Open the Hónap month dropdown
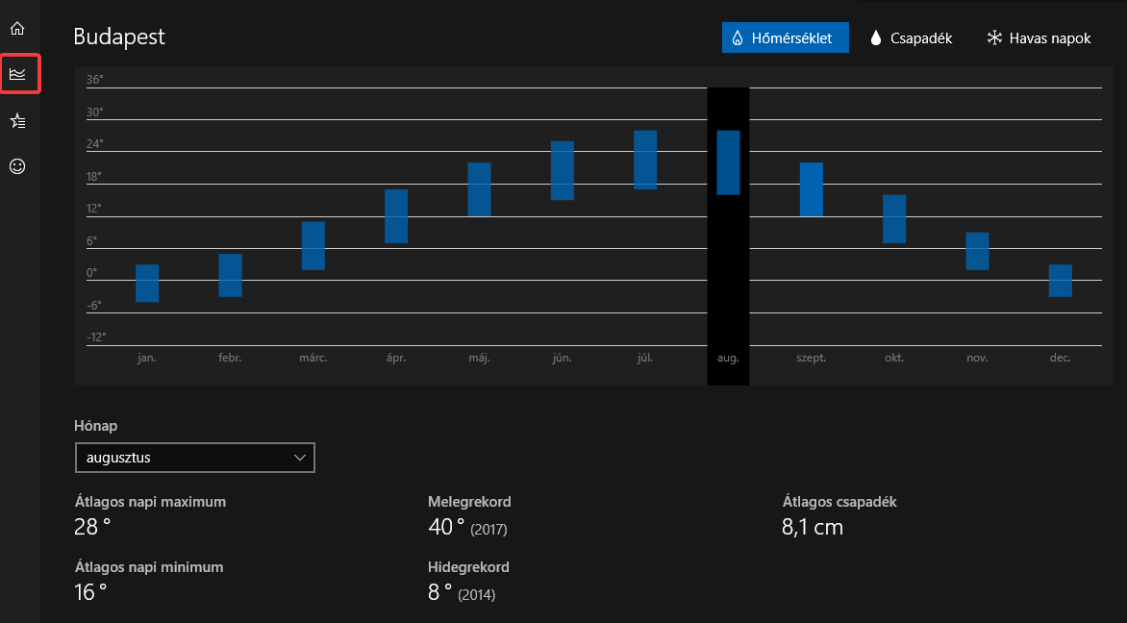Viewport: 1127px width, 623px height. click(194, 458)
